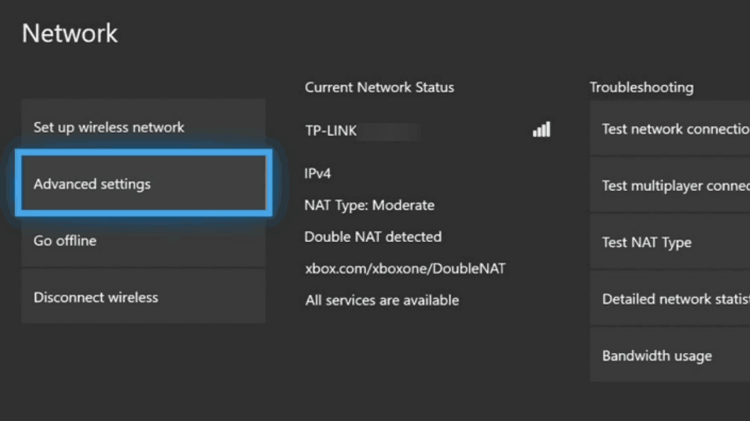Click the NAT Type: Moderate status
The width and height of the screenshot is (750, 421).
(x=369, y=205)
